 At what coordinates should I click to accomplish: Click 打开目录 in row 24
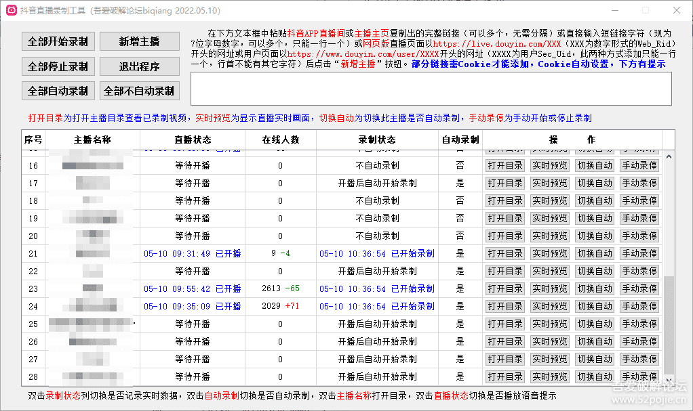pyautogui.click(x=504, y=306)
